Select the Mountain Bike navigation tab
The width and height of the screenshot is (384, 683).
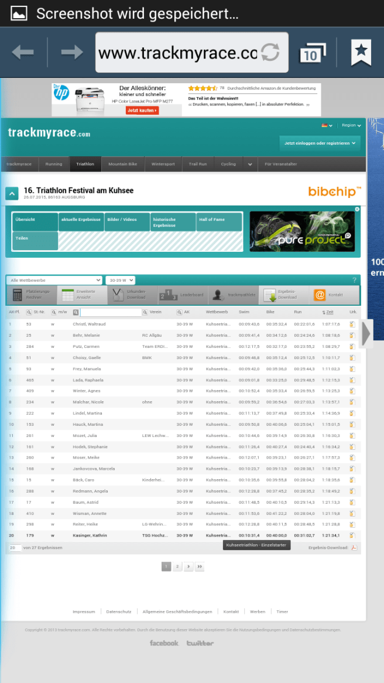click(x=122, y=165)
